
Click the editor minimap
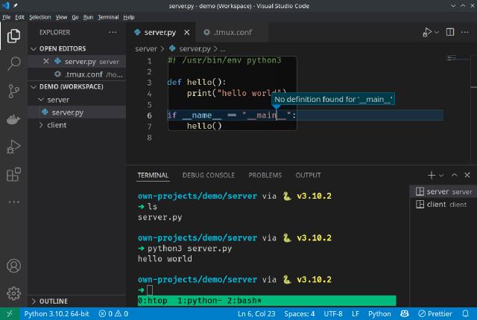click(x=458, y=58)
